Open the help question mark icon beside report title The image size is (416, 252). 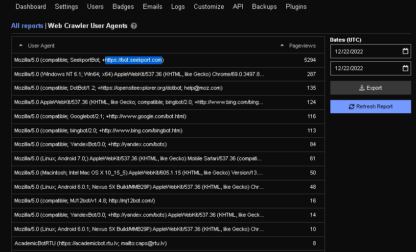point(134,26)
